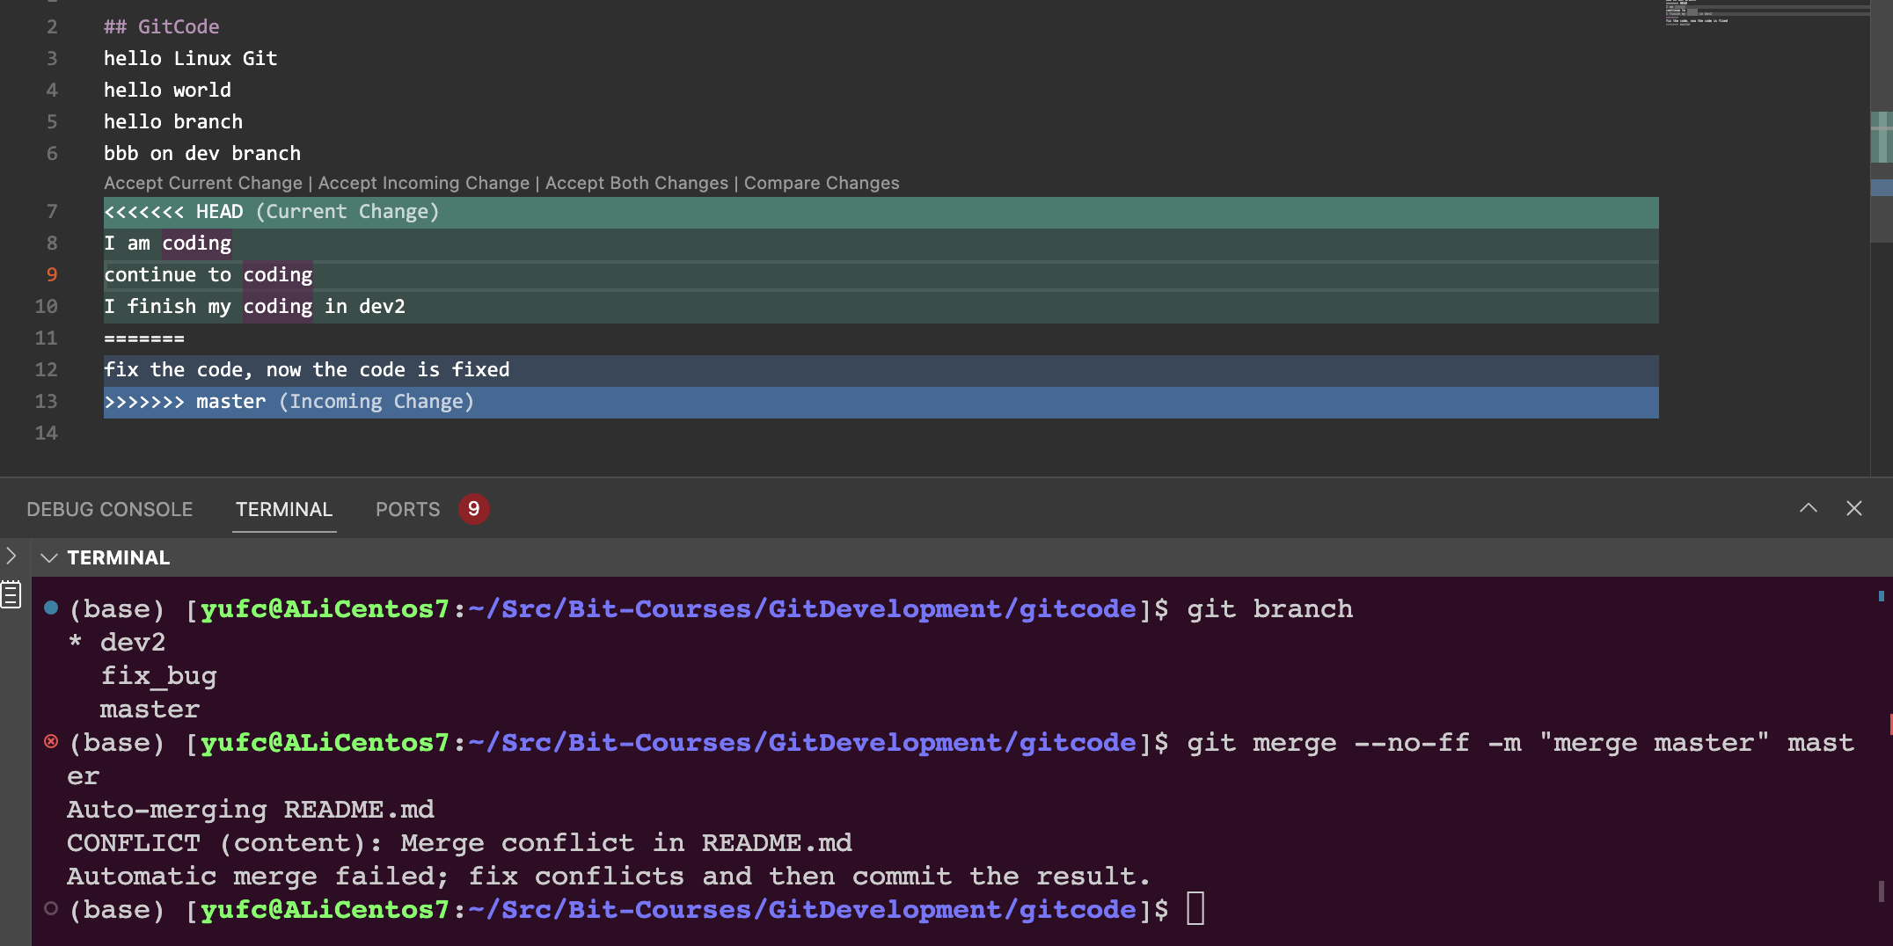This screenshot has height=946, width=1893.
Task: Click hollow circle marker at the last prompt
Action: click(51, 908)
